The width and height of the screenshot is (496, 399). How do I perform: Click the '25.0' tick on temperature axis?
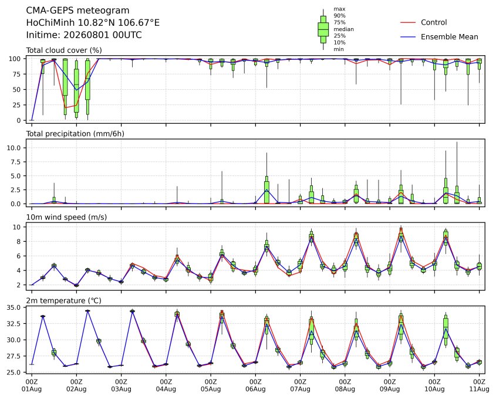click(14, 373)
